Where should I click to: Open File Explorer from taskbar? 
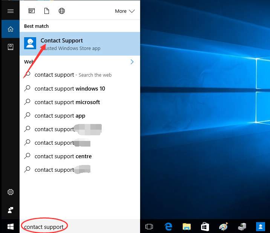click(x=187, y=227)
